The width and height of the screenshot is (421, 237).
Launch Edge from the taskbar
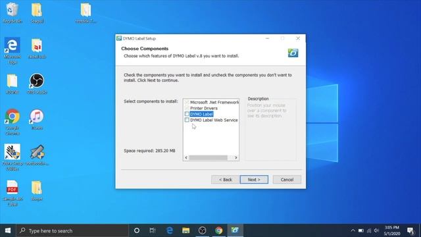click(170, 230)
